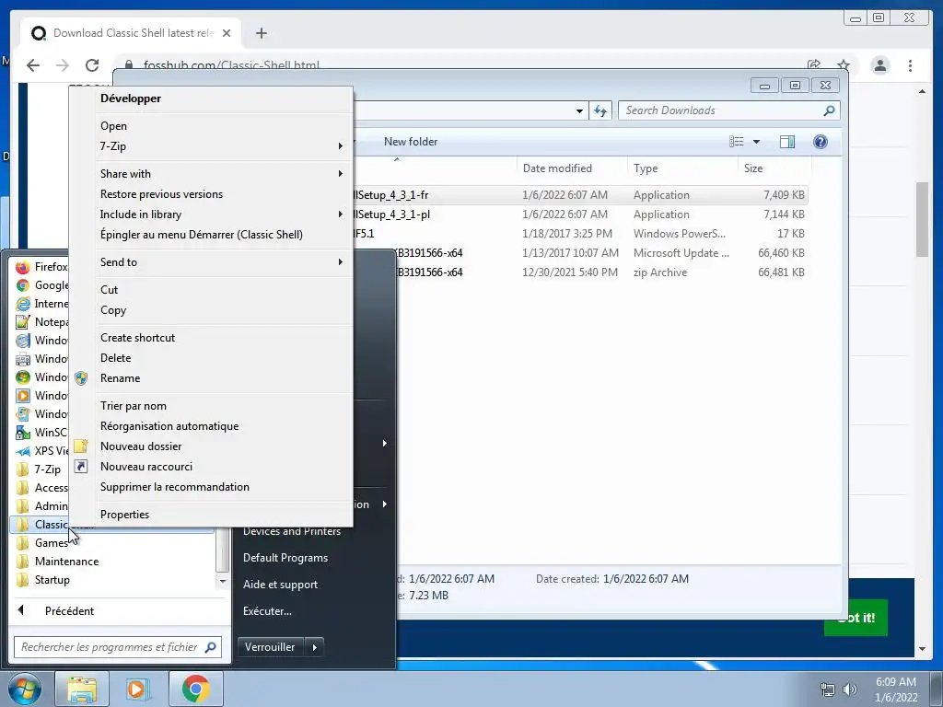Choose Cut from the context menu
This screenshot has height=707, width=943.
coord(109,290)
